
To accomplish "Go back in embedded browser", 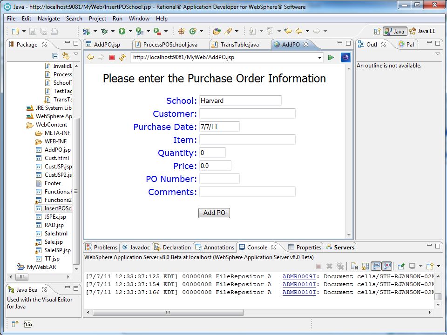I will [90, 57].
